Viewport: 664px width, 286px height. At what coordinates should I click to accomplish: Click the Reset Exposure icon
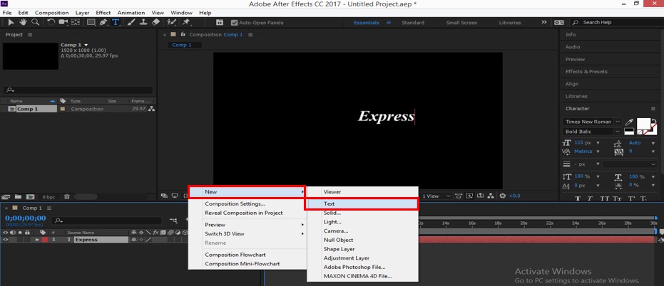(x=503, y=196)
